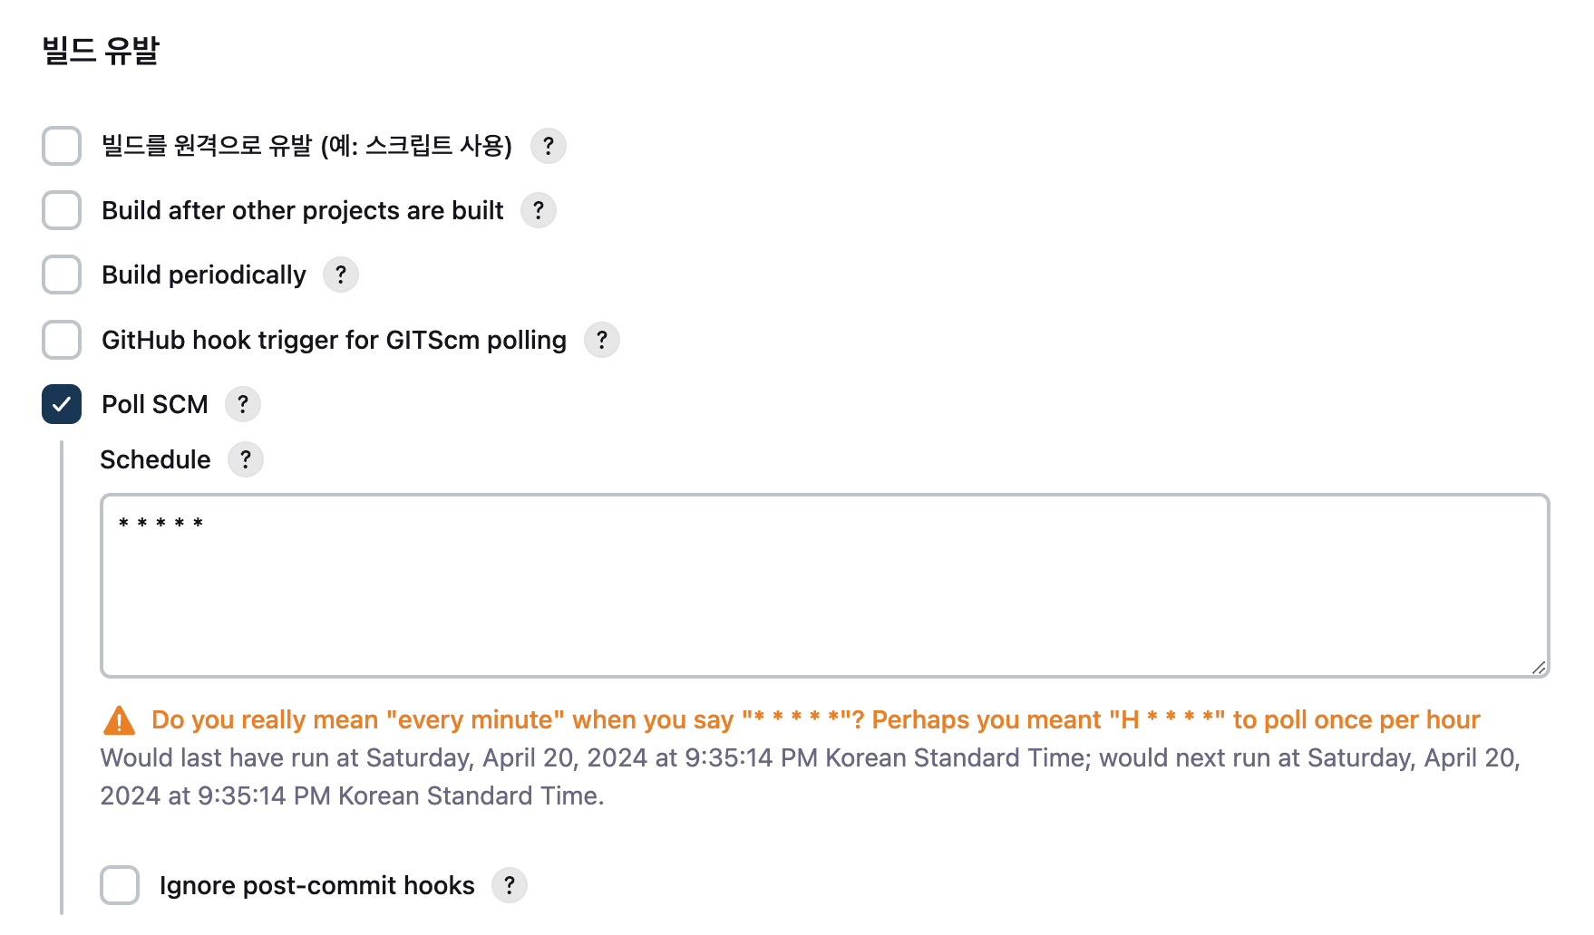Screen dimensions: 1594x935
Task: Click the every minute warning message
Action: pos(814,719)
